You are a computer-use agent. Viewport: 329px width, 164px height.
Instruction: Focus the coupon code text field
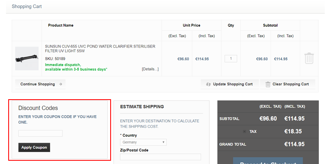(x=40, y=133)
